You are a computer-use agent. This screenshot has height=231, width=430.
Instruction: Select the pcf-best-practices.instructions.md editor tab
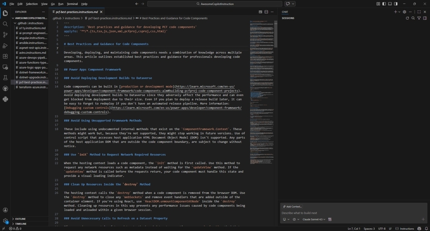point(77,12)
